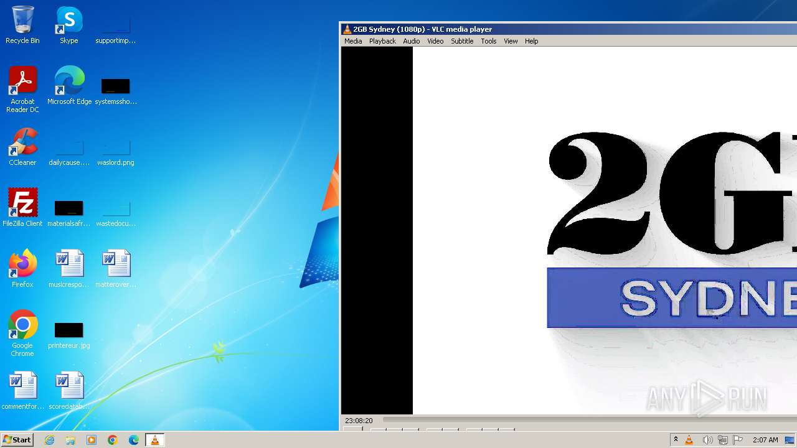
Task: Open volume control in system tray
Action: click(x=707, y=440)
